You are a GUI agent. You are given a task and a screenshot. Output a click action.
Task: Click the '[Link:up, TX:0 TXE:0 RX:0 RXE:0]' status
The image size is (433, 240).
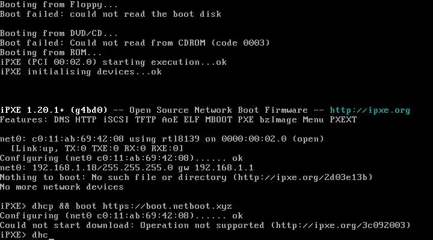click(x=97, y=149)
